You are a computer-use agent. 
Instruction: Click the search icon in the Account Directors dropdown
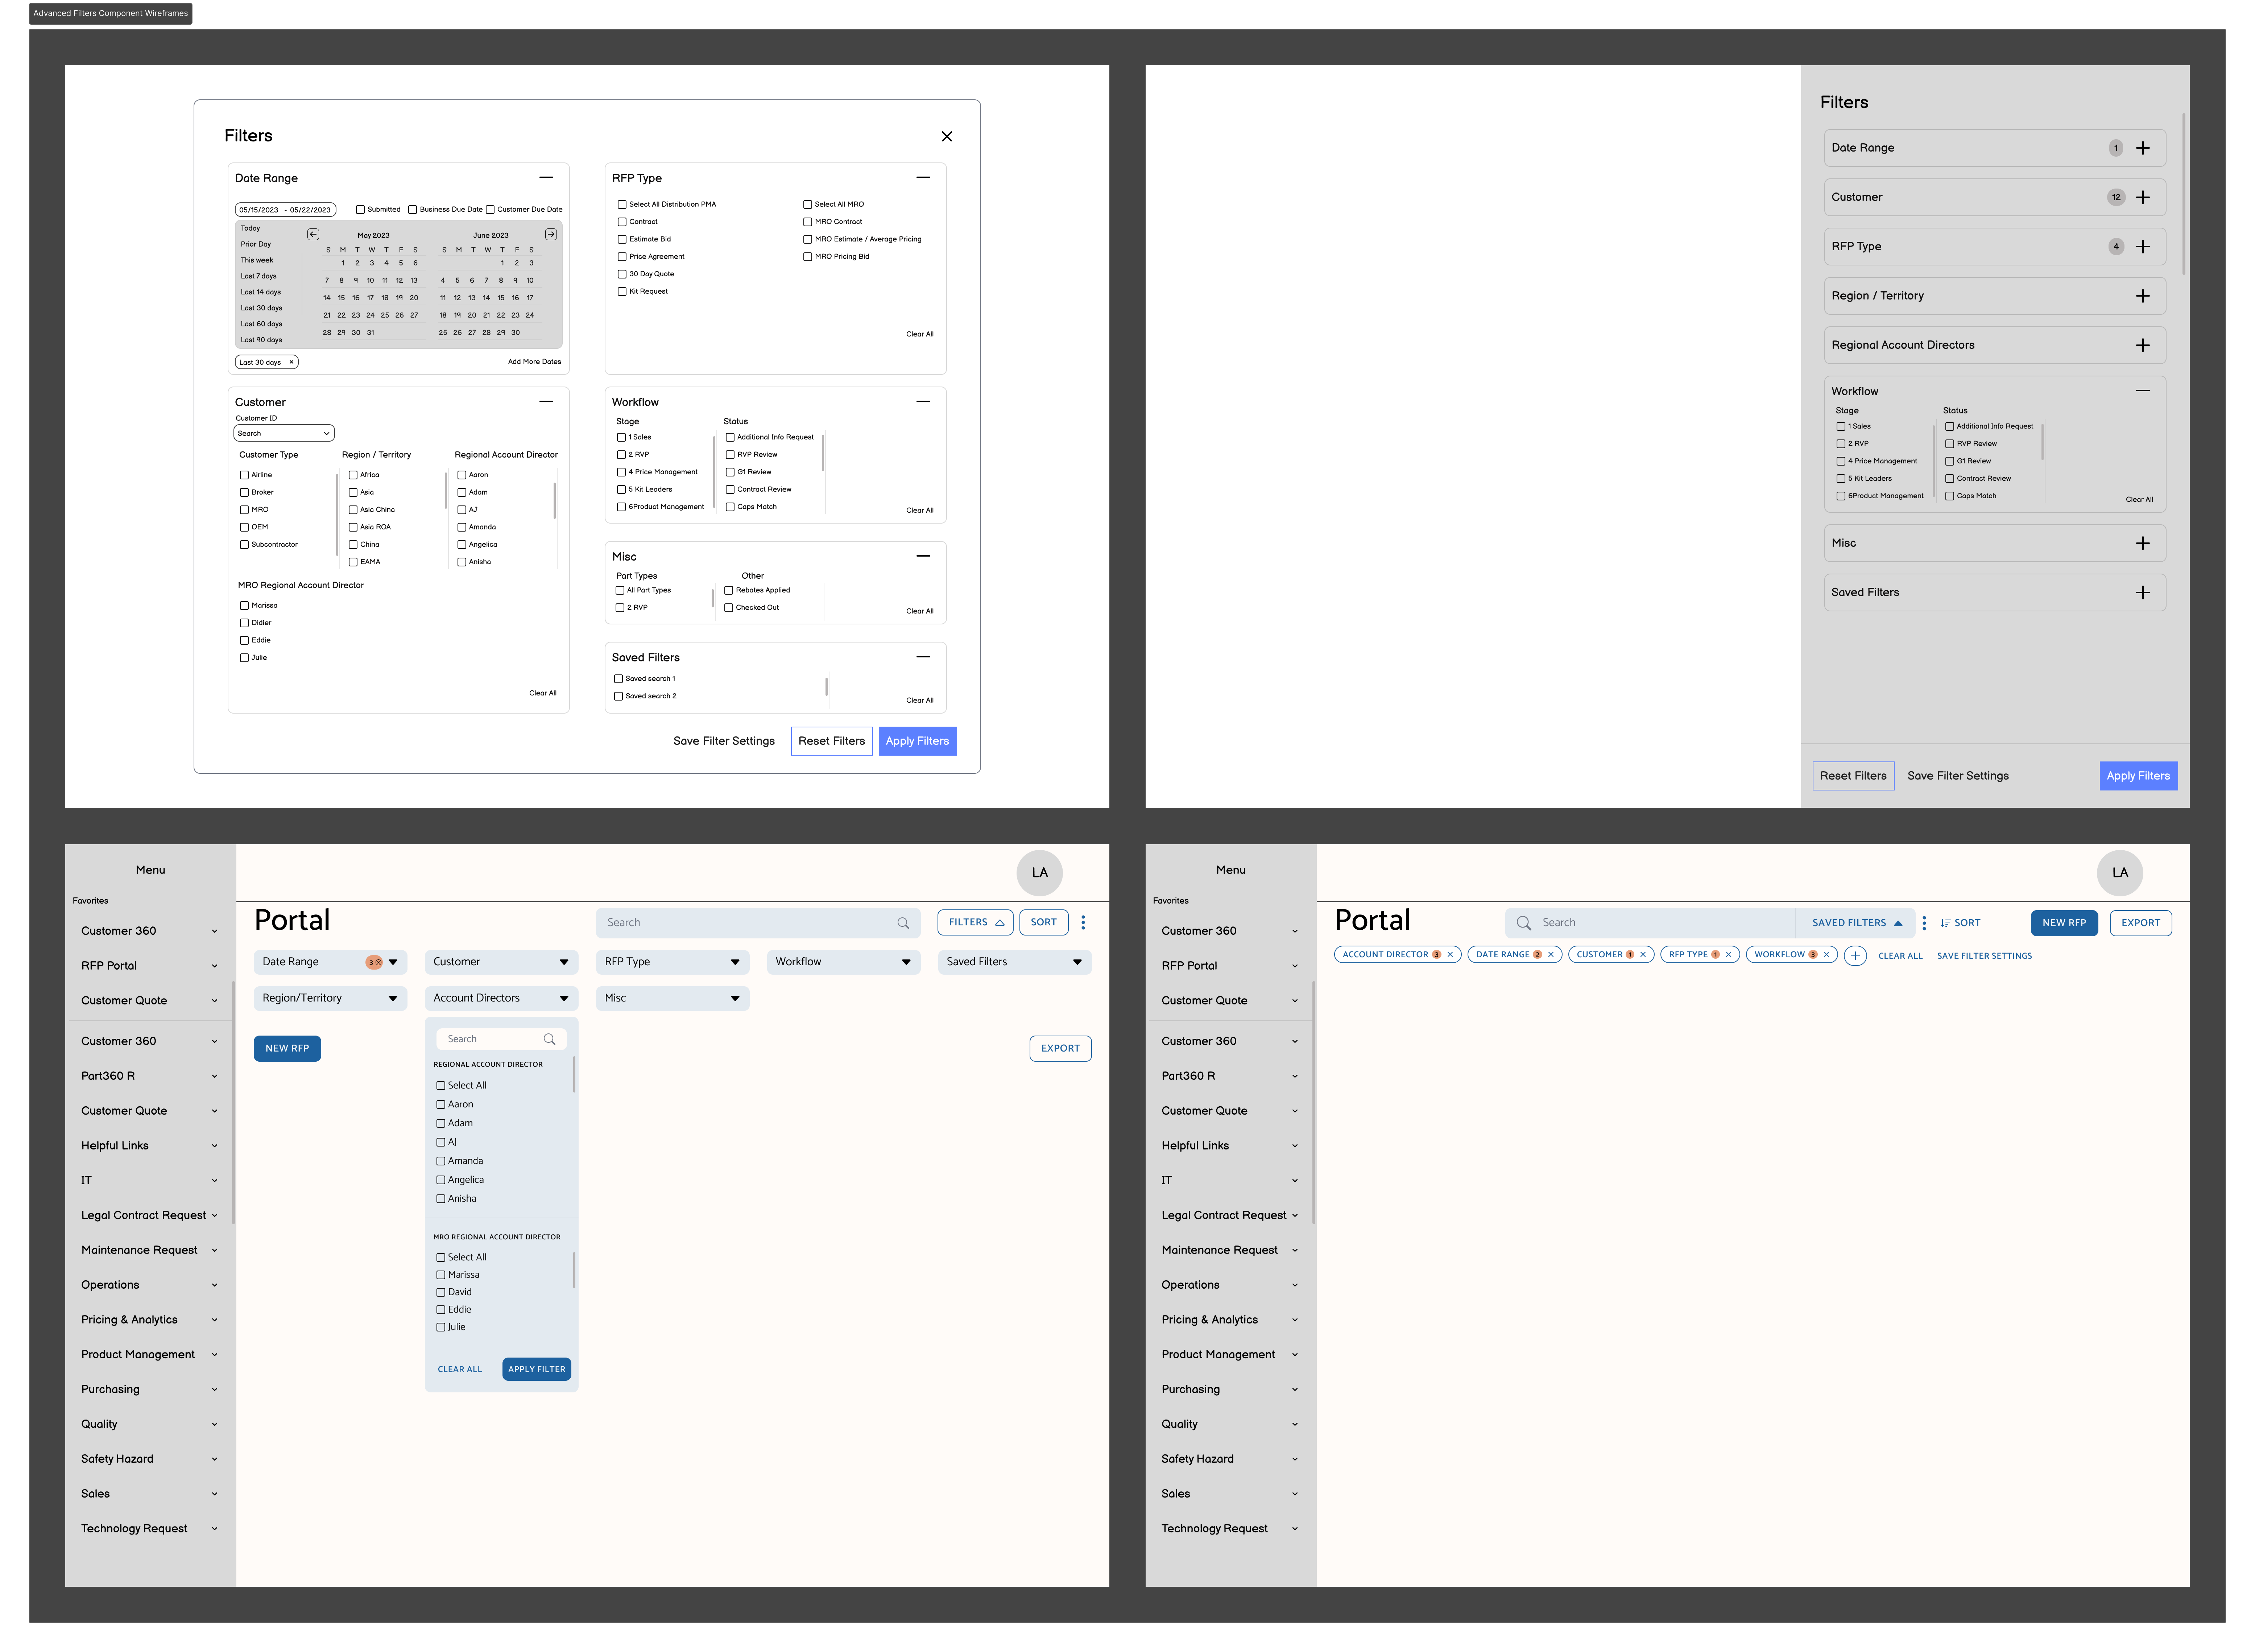coord(549,1039)
